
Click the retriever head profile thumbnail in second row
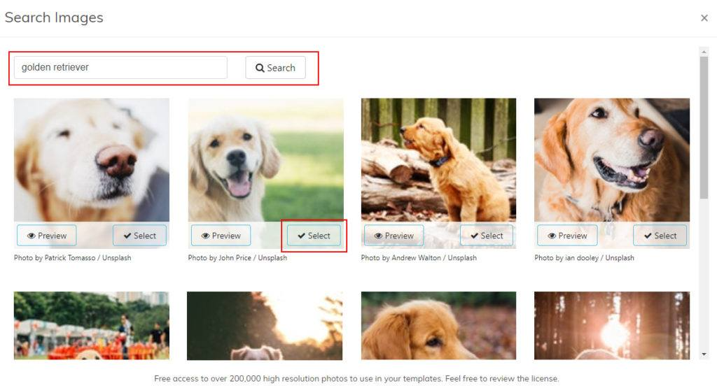pos(438,326)
